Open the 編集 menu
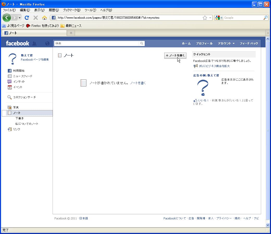 point(25,10)
